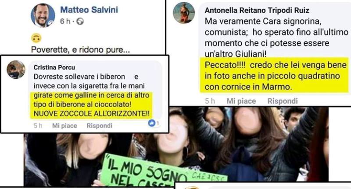351x189 pixels.
Task: Click Rispondi under Antonella's comment
Action: click(283, 101)
